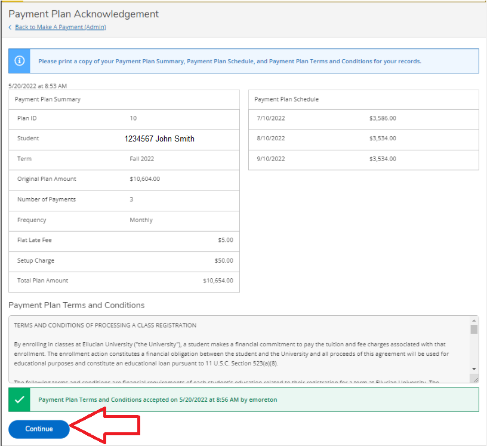Click the TERMS AND CONDITIONS OF PROCESSING heading
487x446 pixels.
tap(105, 325)
